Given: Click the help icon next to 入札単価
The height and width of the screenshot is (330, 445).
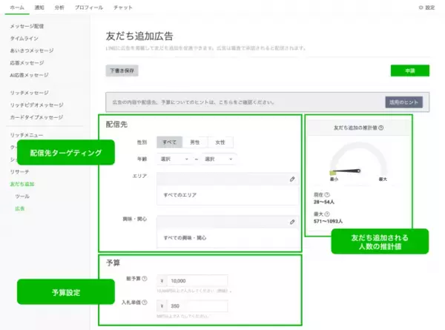Looking at the screenshot, I should (x=145, y=305).
